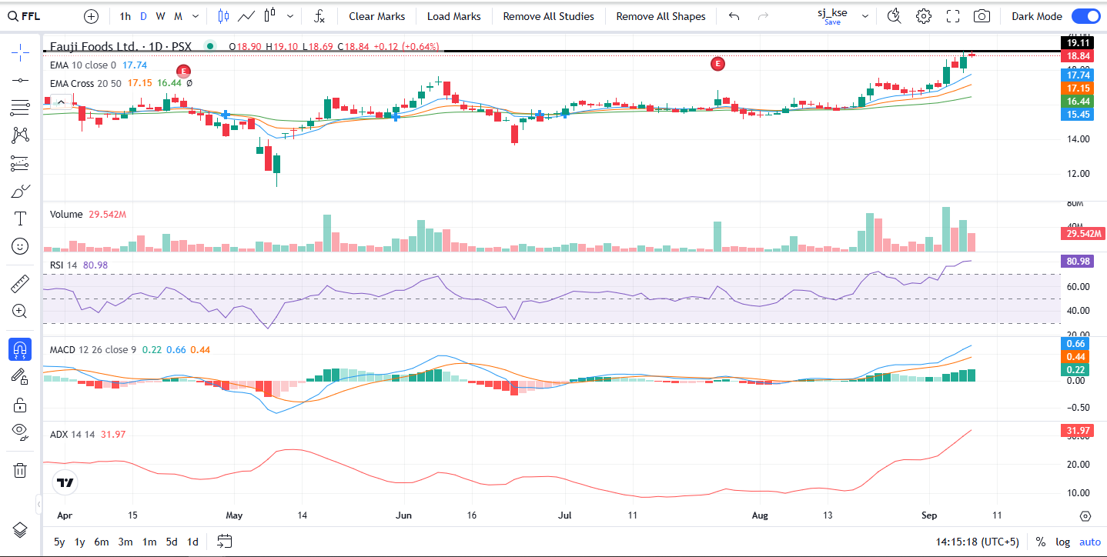Open timezone menu at 14:15:18 (UTC+5)

point(977,542)
